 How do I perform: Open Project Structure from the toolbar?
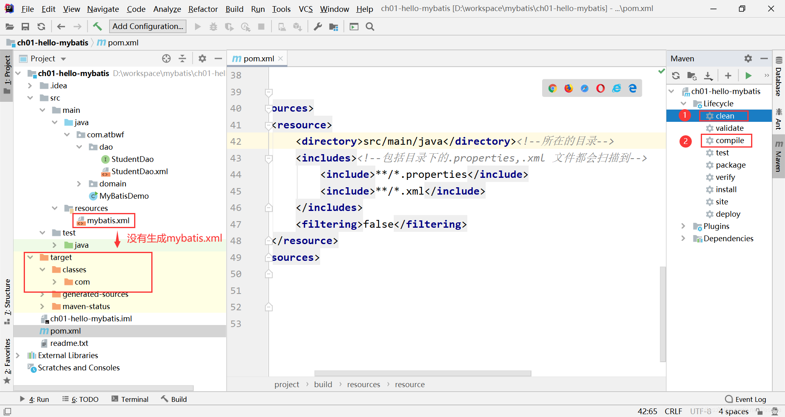point(334,27)
